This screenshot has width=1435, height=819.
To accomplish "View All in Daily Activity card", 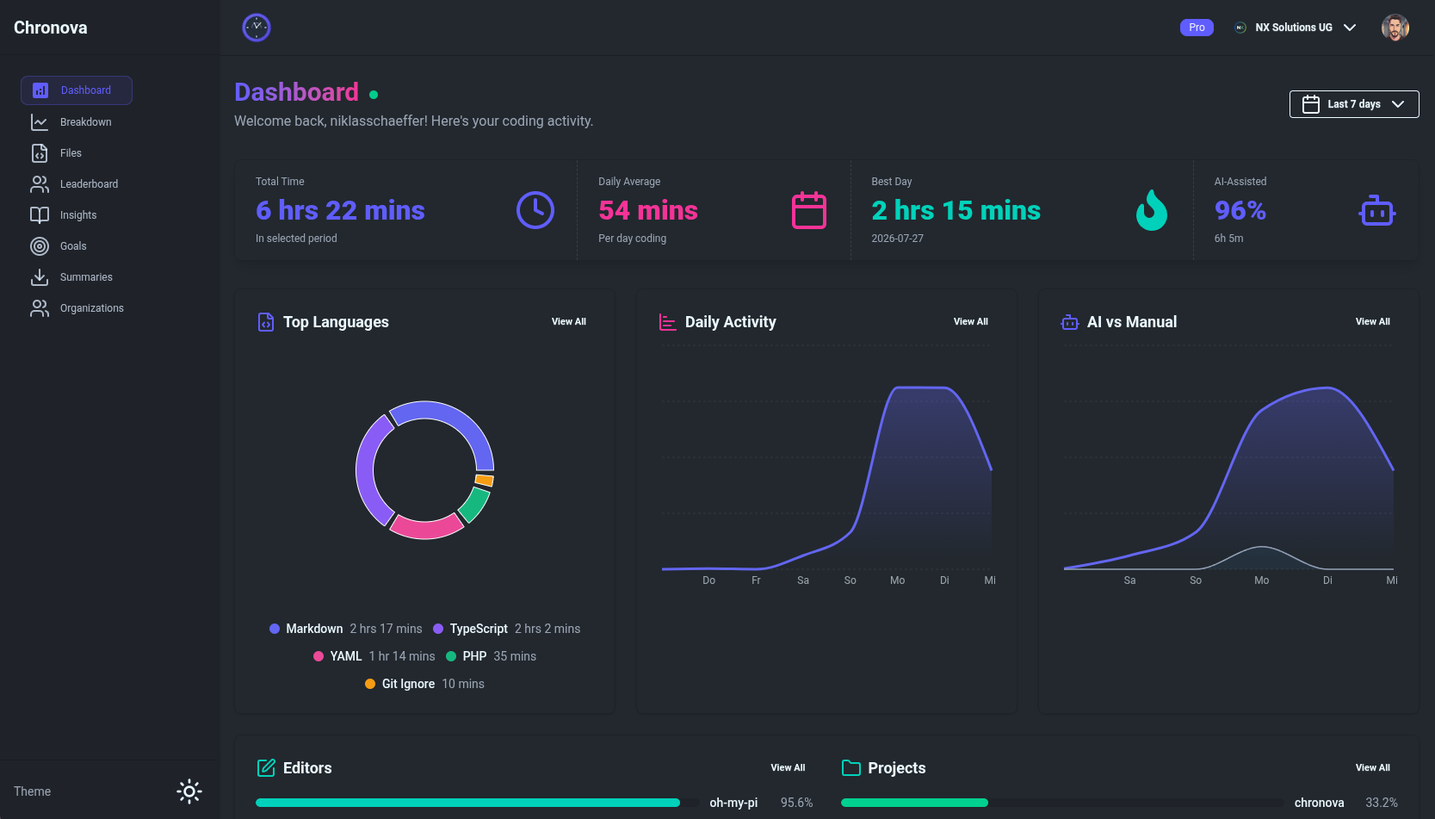I will point(971,322).
